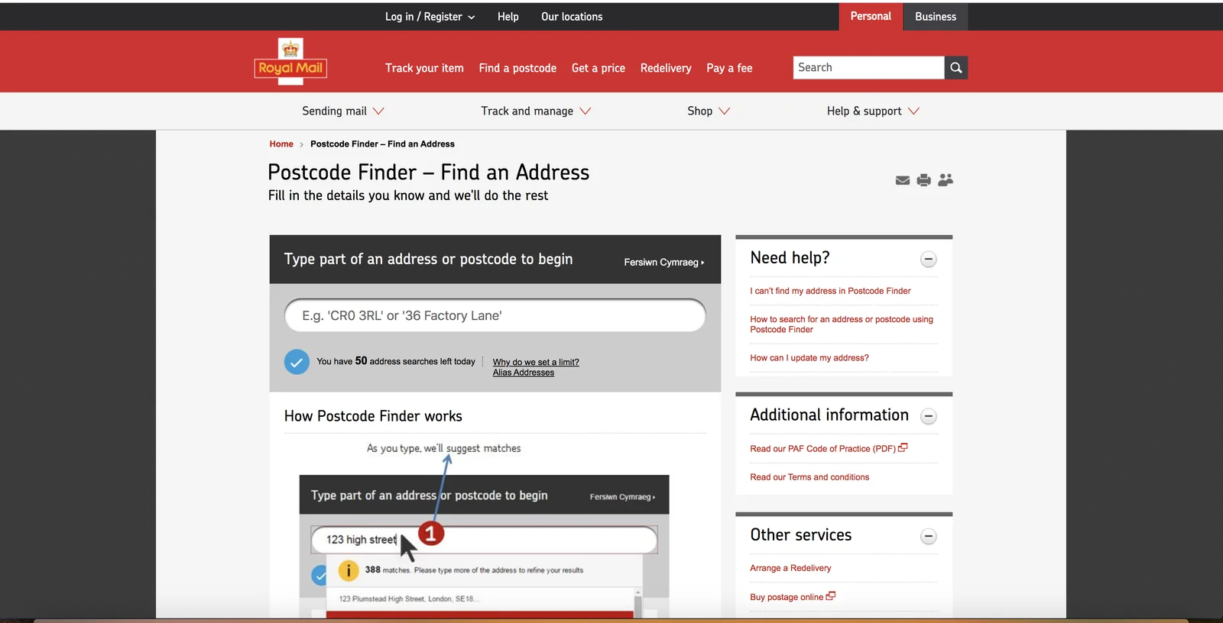Open Our locations link
The width and height of the screenshot is (1223, 623).
click(572, 17)
